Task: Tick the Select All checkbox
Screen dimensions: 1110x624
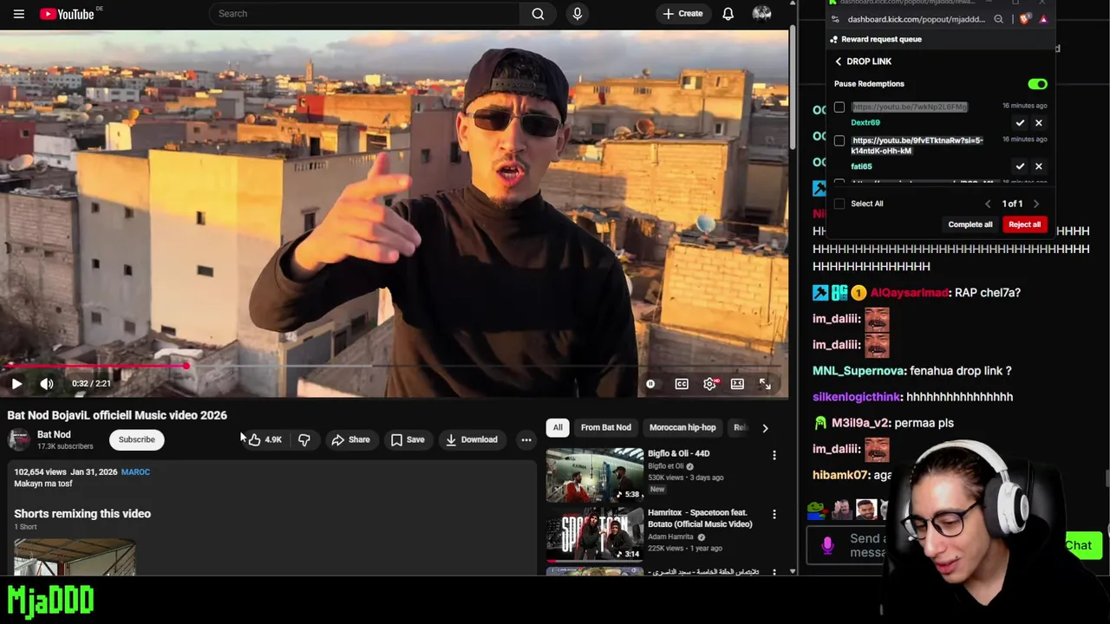Action: (839, 204)
